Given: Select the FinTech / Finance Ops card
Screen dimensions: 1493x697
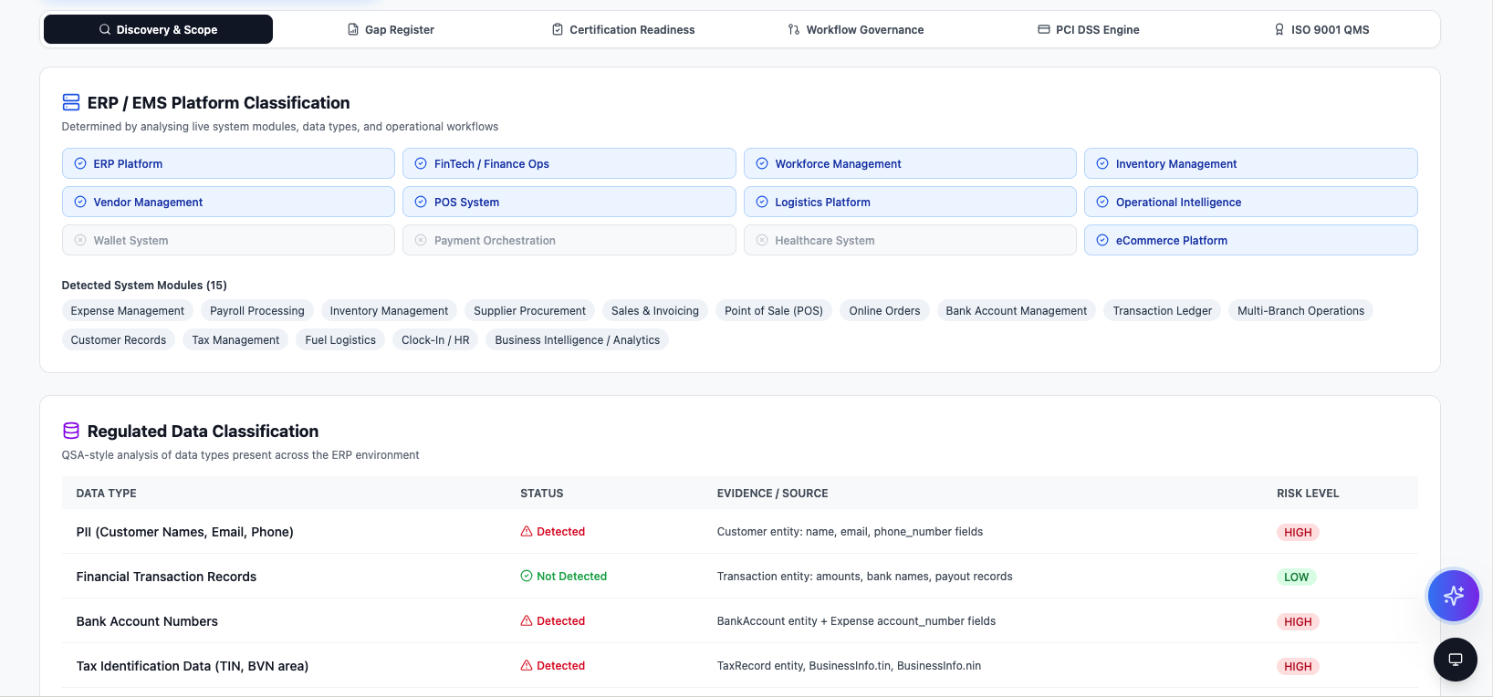Looking at the screenshot, I should click(569, 163).
